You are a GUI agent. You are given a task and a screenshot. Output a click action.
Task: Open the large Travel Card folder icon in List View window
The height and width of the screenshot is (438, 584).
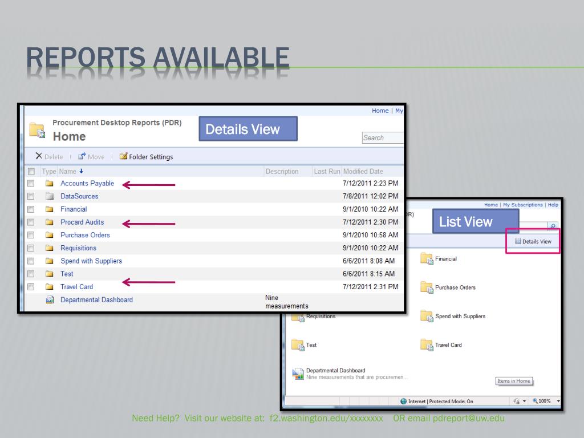pyautogui.click(x=427, y=344)
